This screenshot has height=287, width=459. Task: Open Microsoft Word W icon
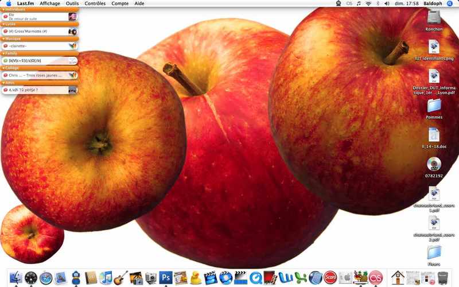[x=286, y=278]
